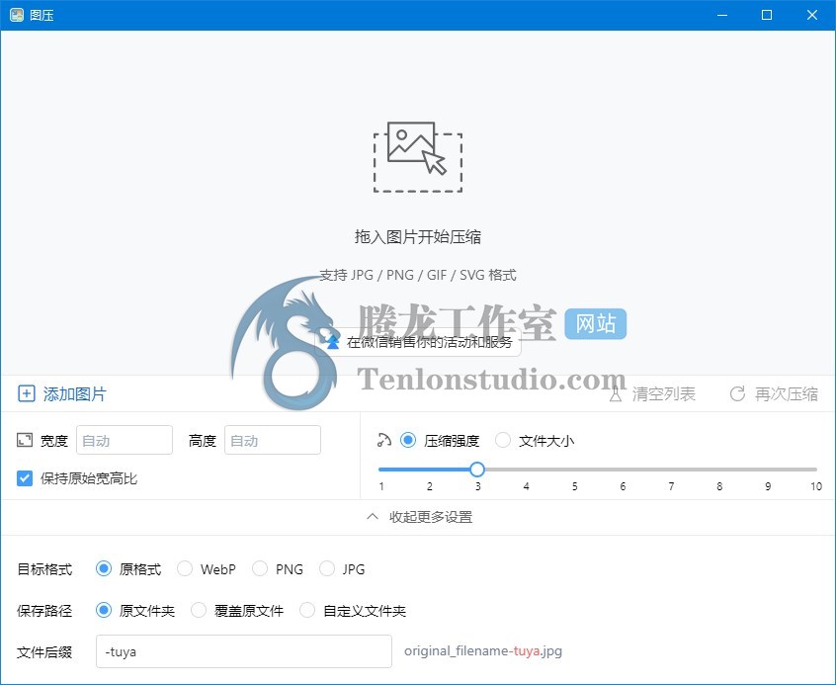Screen dimensions: 836x685
Task: Set save path to 覆盖原文件
Action: [199, 610]
